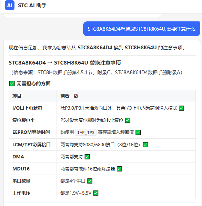
Task: Click the I/O口上电状态 row label
Action: pos(27,108)
